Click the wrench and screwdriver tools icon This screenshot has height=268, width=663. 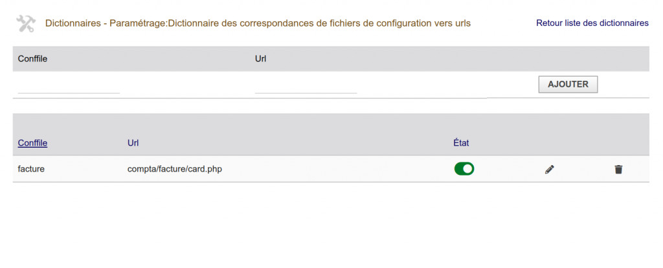pyautogui.click(x=26, y=24)
